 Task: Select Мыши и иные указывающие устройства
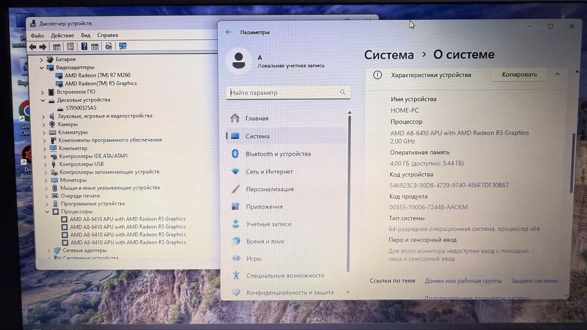[110, 188]
